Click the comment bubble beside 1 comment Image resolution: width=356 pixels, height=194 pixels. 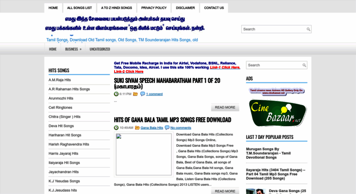click(x=142, y=94)
